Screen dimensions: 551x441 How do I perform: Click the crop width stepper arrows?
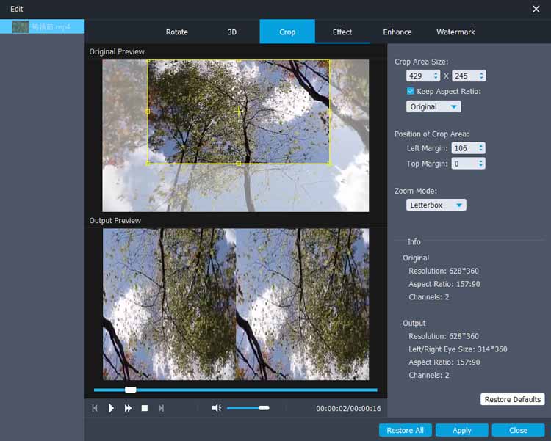tap(436, 76)
